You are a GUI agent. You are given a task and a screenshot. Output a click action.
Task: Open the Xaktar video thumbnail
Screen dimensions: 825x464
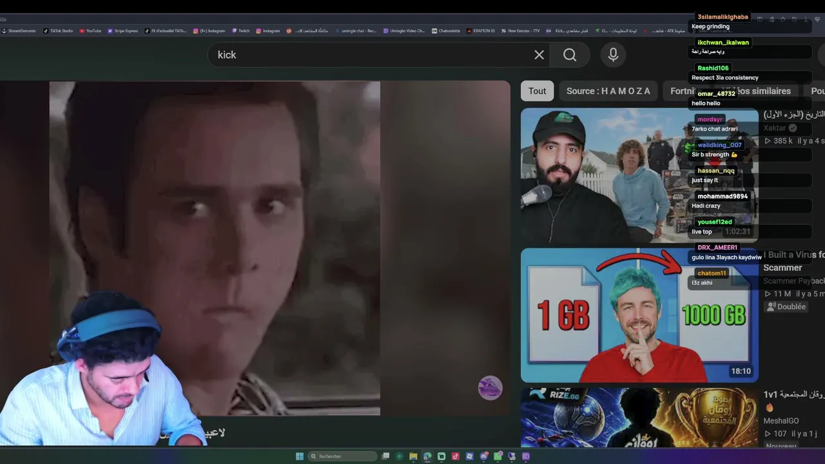[x=639, y=175]
